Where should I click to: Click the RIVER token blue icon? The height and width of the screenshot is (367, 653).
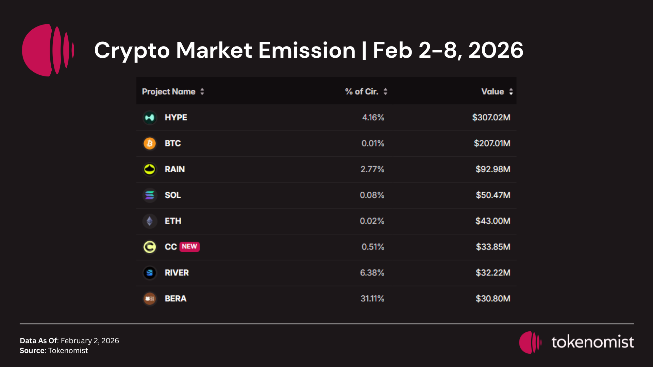coord(150,273)
